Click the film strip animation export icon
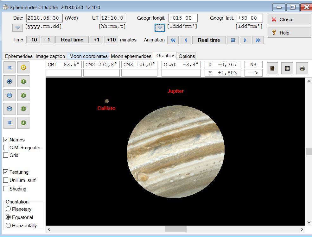The image size is (312, 237). tap(272, 68)
